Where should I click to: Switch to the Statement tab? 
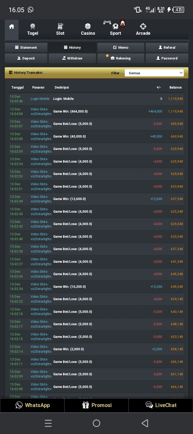tap(26, 48)
